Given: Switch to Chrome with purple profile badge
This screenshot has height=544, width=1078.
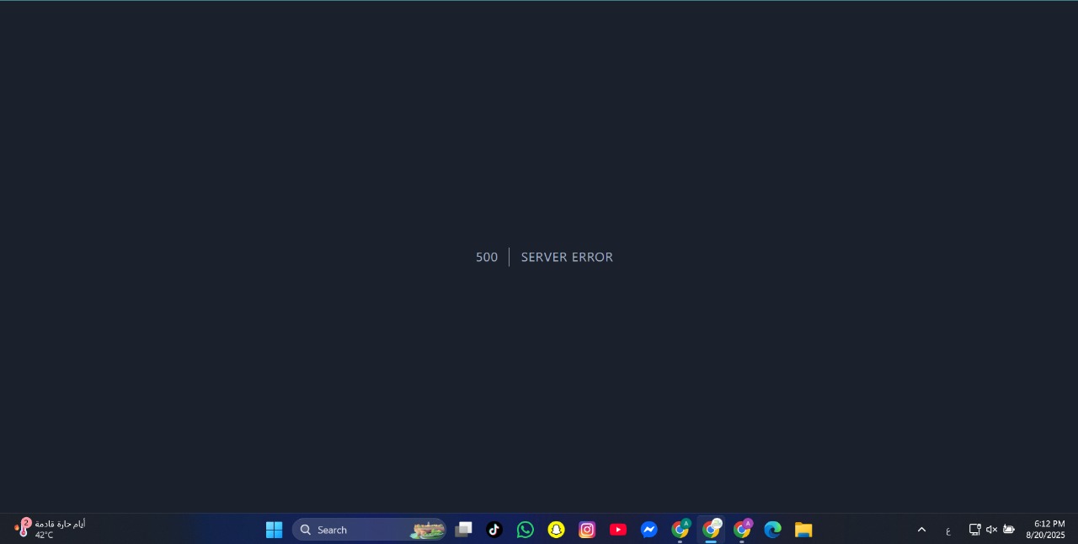Looking at the screenshot, I should coord(742,530).
